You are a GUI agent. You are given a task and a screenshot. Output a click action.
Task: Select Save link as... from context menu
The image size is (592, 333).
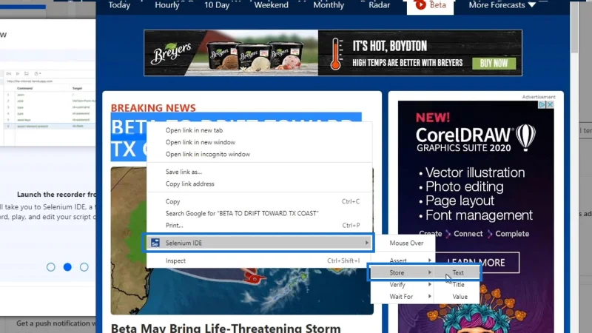click(184, 172)
